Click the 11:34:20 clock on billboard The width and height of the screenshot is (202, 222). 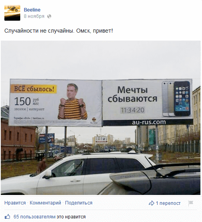pyautogui.click(x=133, y=110)
